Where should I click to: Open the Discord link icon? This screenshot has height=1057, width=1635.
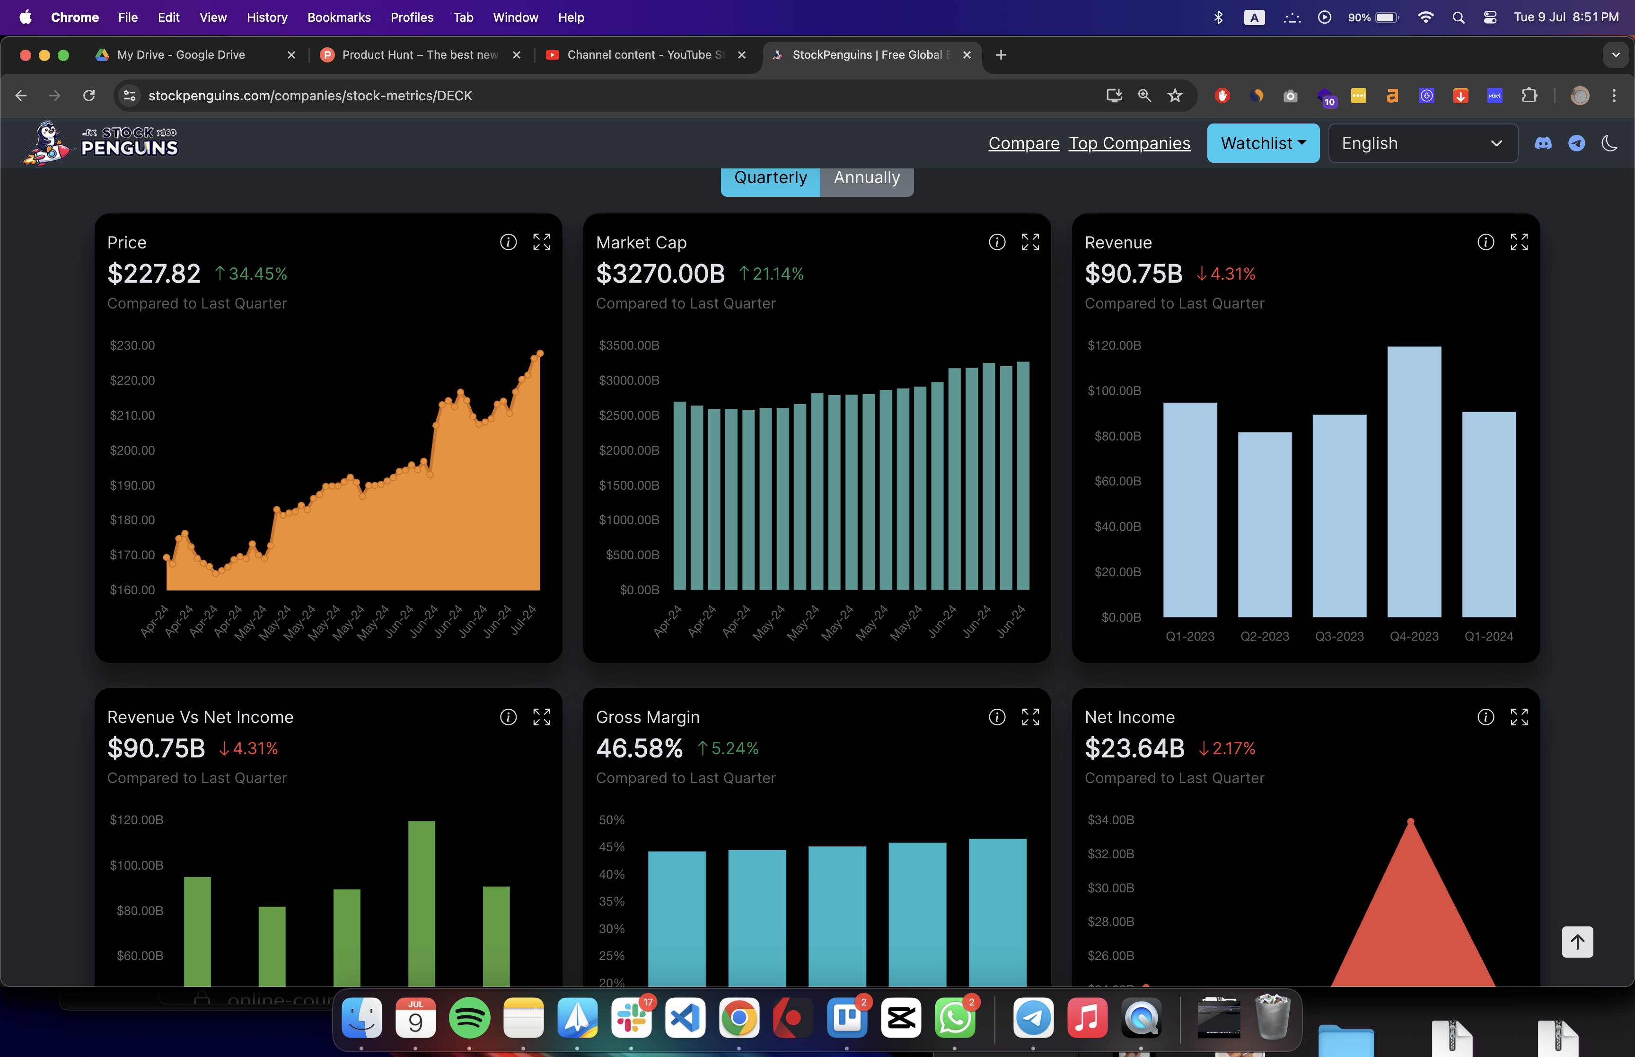pyautogui.click(x=1543, y=143)
